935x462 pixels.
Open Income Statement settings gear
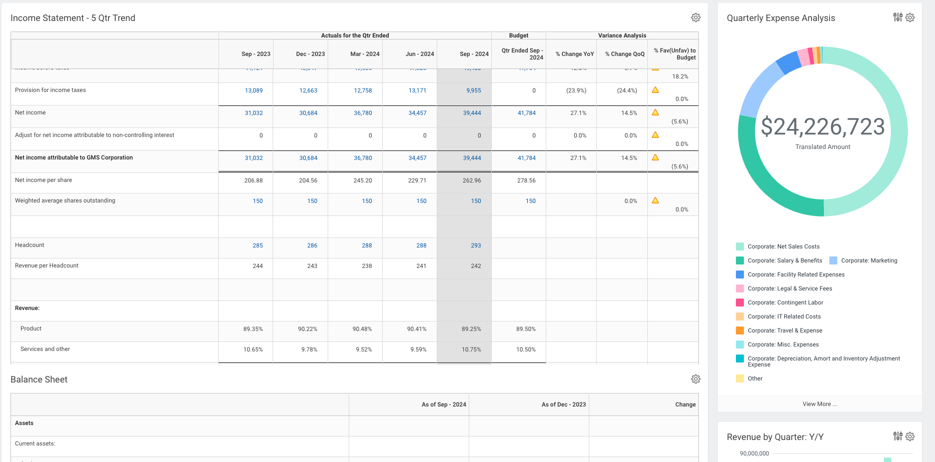coord(695,18)
